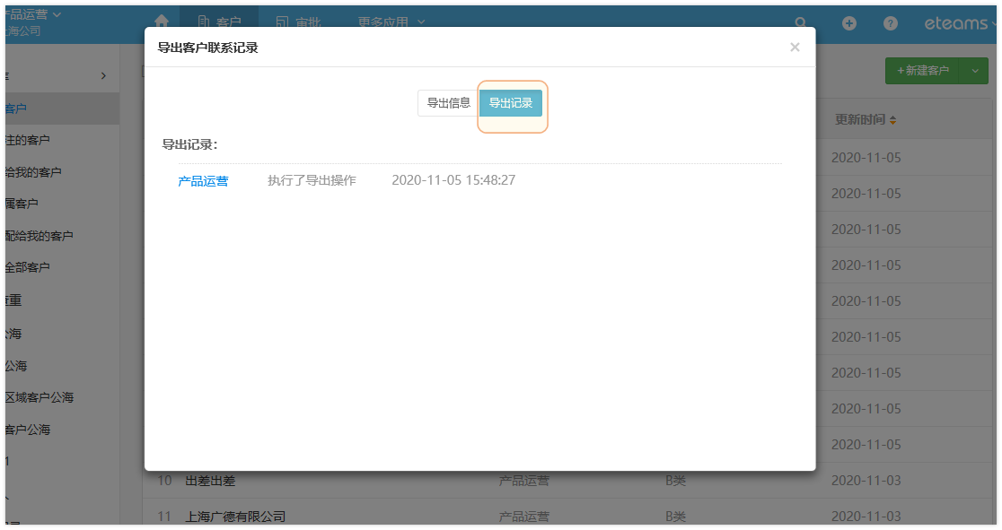
Task: Click the sort arrows beside 更新时间
Action: 893,120
